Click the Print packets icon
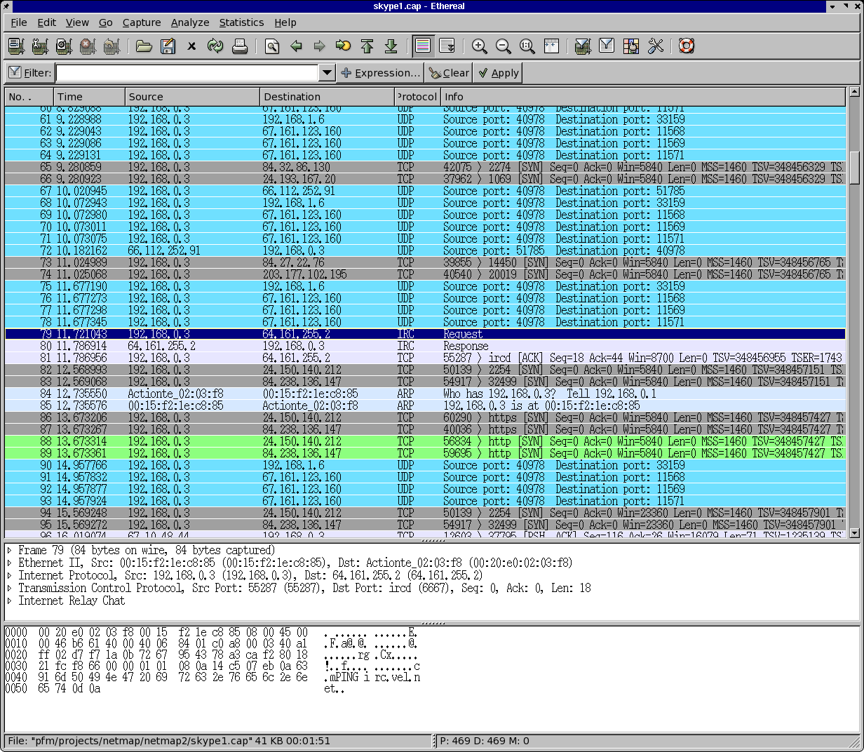864x752 pixels. 240,46
